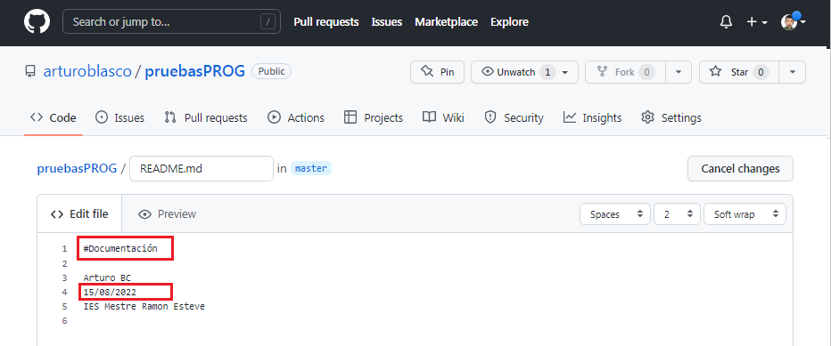Expand the fork options caret

tap(679, 72)
